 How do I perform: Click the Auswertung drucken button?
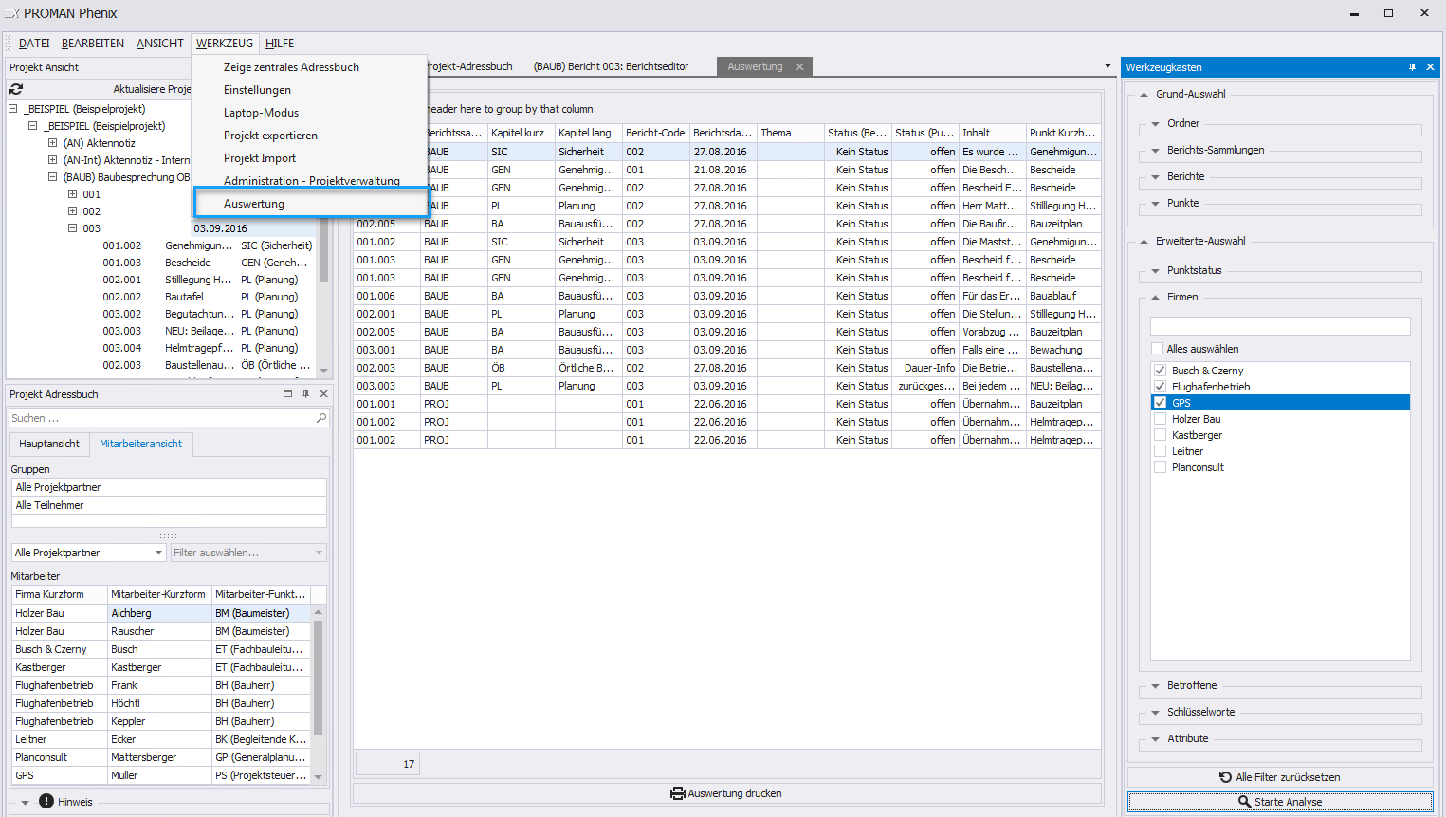point(727,793)
